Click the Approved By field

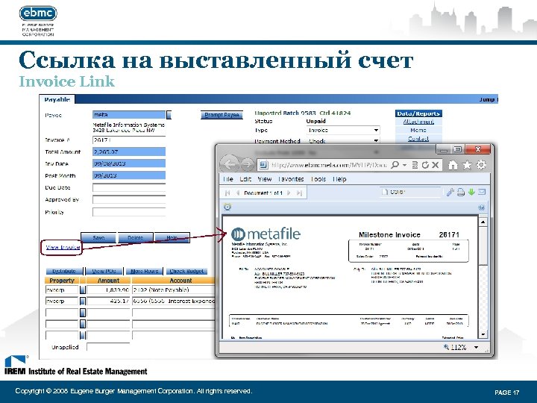[129, 199]
